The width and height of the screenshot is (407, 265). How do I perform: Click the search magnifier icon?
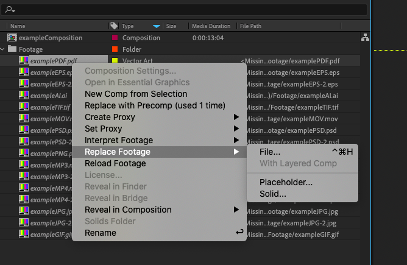[x=10, y=10]
